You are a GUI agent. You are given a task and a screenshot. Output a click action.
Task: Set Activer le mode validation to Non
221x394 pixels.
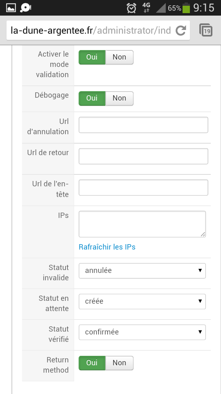[x=119, y=57]
